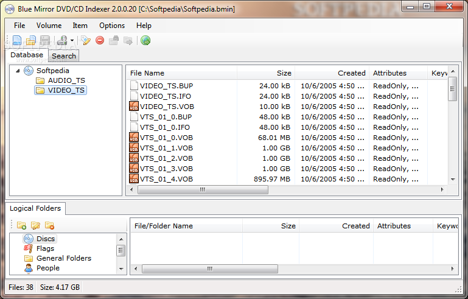This screenshot has width=468, height=299.
Task: Click the File/Folder Name column header
Action: [x=187, y=226]
